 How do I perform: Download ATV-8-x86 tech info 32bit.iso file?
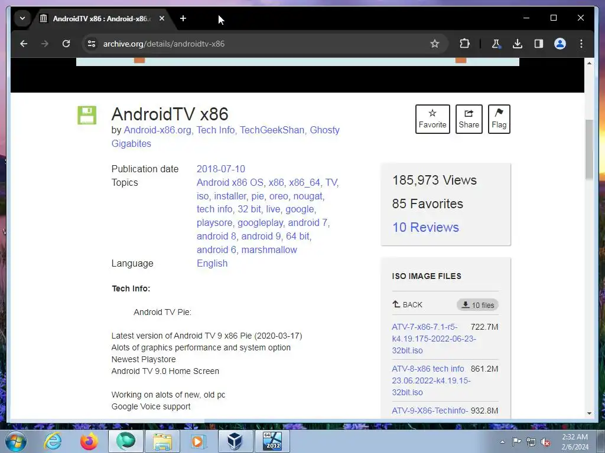pos(431,380)
